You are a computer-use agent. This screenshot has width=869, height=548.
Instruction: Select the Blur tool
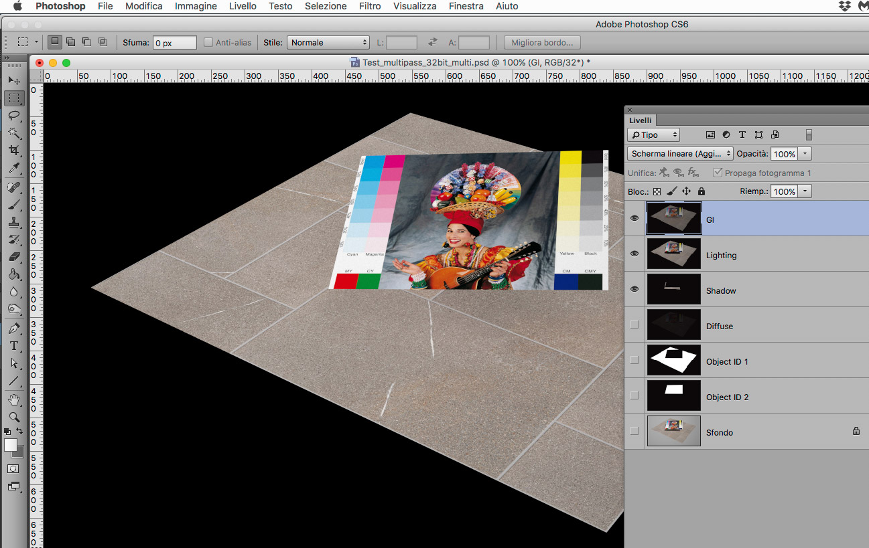click(x=14, y=292)
